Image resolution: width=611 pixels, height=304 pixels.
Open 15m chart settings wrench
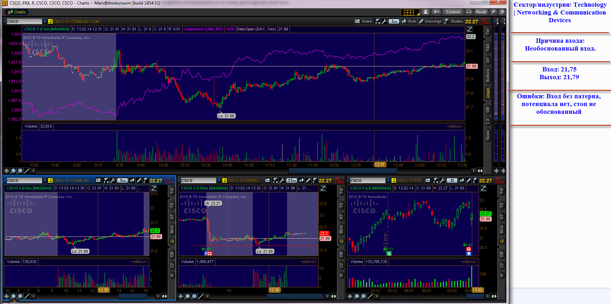(x=282, y=180)
